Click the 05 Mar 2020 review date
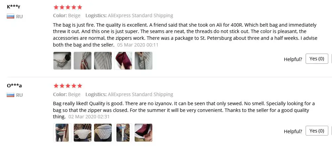This screenshot has width=332, height=148. (x=138, y=45)
